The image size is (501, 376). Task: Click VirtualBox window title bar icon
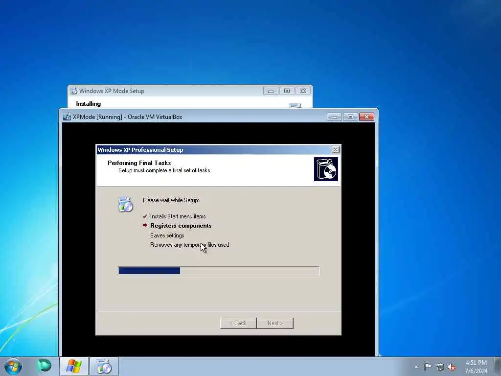tap(67, 117)
